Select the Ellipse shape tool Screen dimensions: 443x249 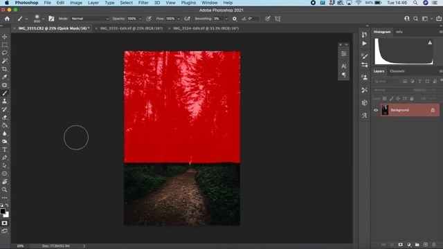pos(5,174)
